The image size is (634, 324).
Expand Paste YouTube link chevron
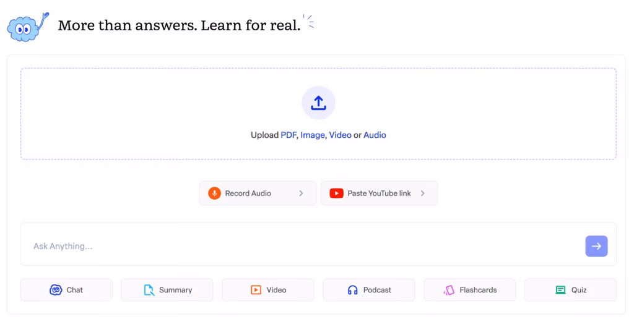click(423, 193)
